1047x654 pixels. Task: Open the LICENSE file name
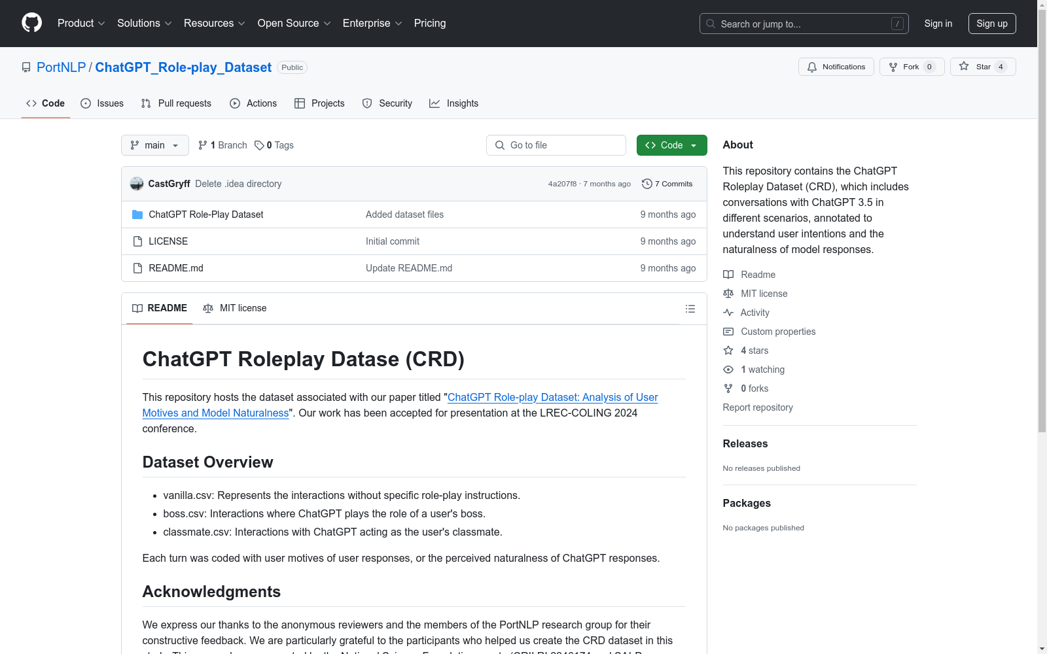(x=168, y=241)
